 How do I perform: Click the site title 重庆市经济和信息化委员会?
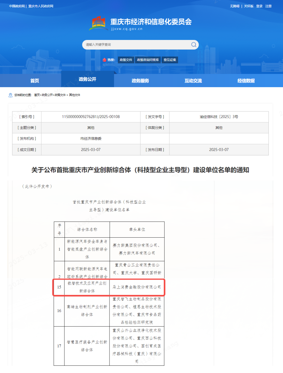tap(151, 21)
